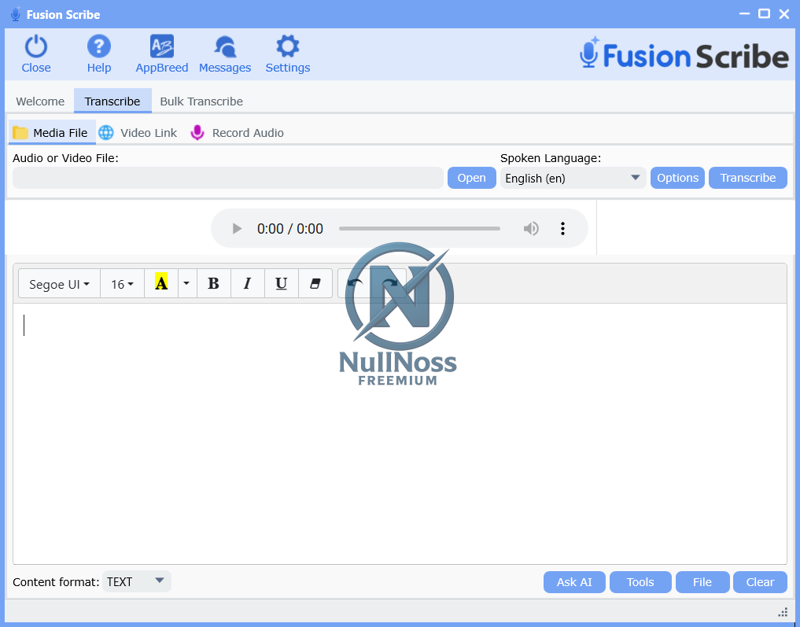
Task: Mute the audio player volume
Action: 531,229
